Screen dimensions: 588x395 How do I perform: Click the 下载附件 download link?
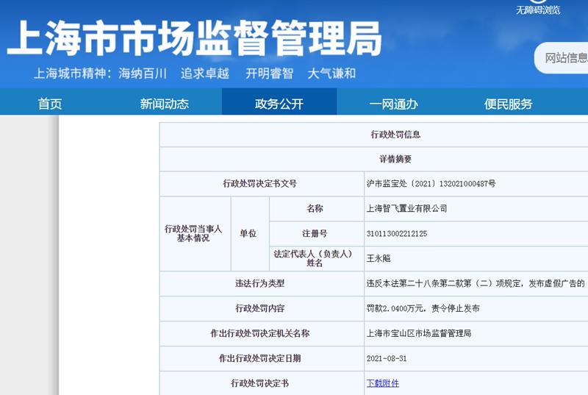[x=382, y=383]
